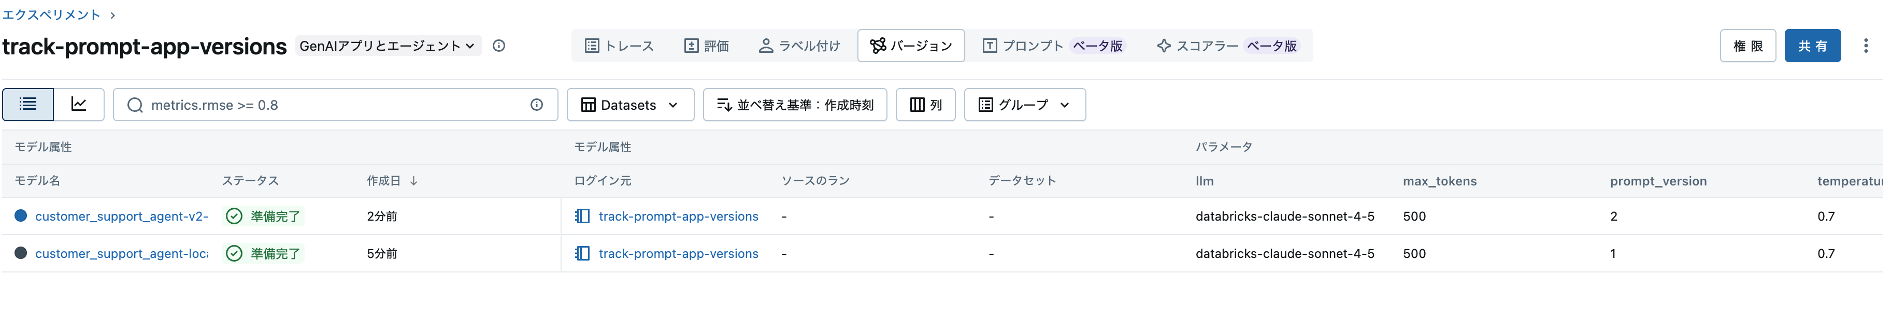Switch to the トレース tab
This screenshot has width=1891, height=317.
(x=619, y=46)
